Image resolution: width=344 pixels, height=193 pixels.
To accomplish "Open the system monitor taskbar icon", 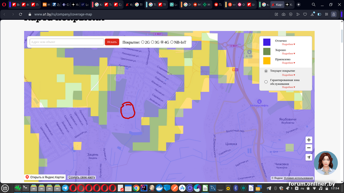I will [18, 188].
